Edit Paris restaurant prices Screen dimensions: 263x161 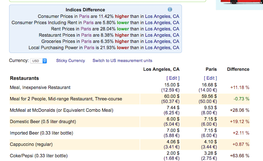pos(210,78)
